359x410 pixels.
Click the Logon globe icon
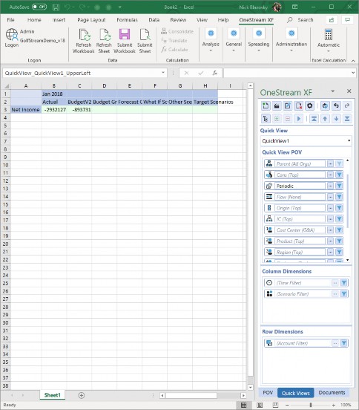pyautogui.click(x=11, y=34)
